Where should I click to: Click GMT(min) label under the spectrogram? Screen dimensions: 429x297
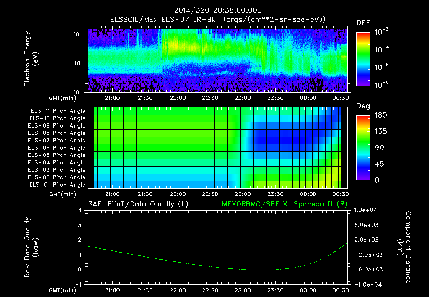[63, 98]
